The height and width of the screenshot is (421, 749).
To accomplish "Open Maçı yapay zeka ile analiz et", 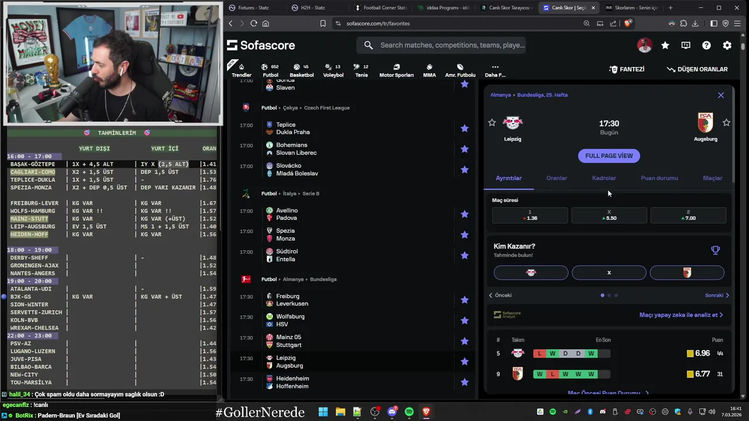I will pyautogui.click(x=681, y=315).
